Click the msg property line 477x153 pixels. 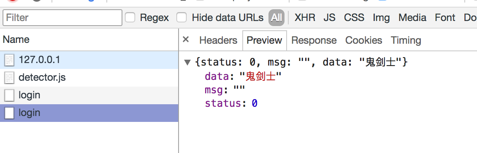coord(225,90)
